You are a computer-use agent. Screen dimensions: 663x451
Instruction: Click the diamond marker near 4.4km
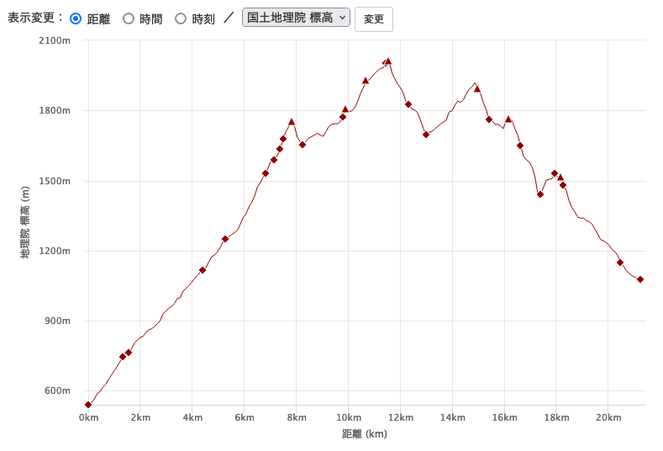[x=203, y=270]
